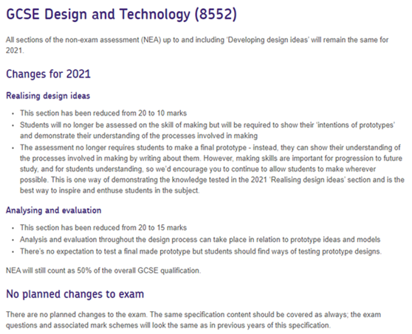Click the 'NEA will still count as 50%' line

(x=103, y=271)
